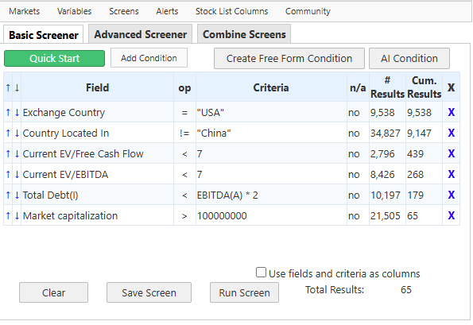Remove the Market capitalization condition

point(451,215)
